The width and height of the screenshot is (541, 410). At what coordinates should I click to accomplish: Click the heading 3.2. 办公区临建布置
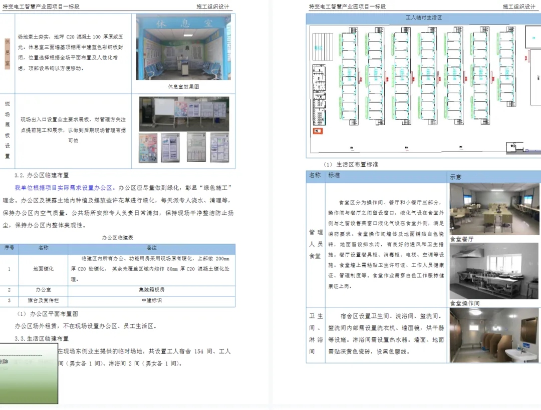pyautogui.click(x=42, y=175)
